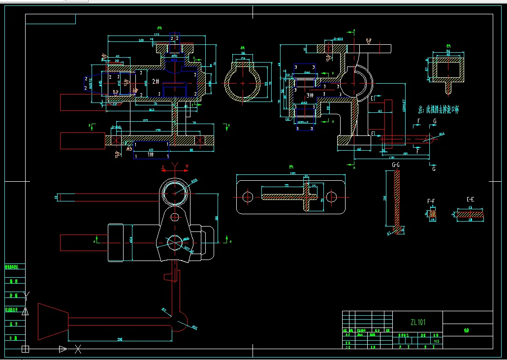This screenshot has height=360, width=507.
Task: Click the UCS origin square marker
Action: tap(25, 349)
